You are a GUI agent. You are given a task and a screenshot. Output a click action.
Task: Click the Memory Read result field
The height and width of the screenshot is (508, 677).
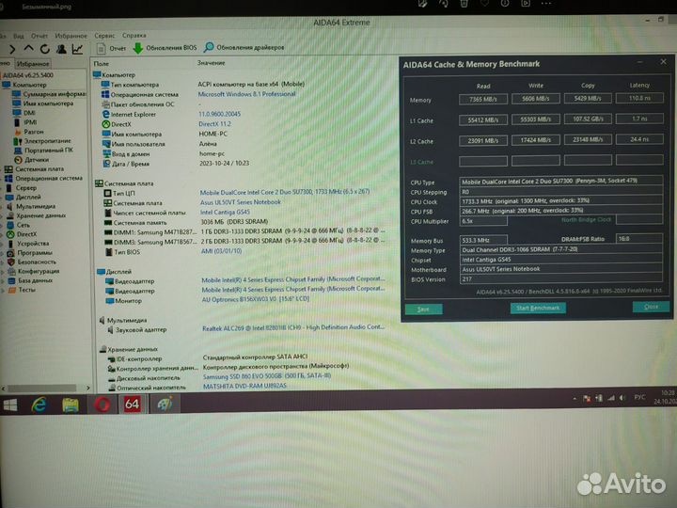click(482, 99)
